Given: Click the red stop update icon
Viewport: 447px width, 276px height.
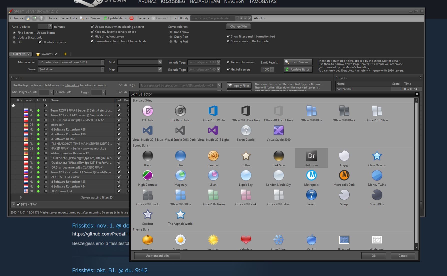Looking at the screenshot, I should [x=131, y=18].
